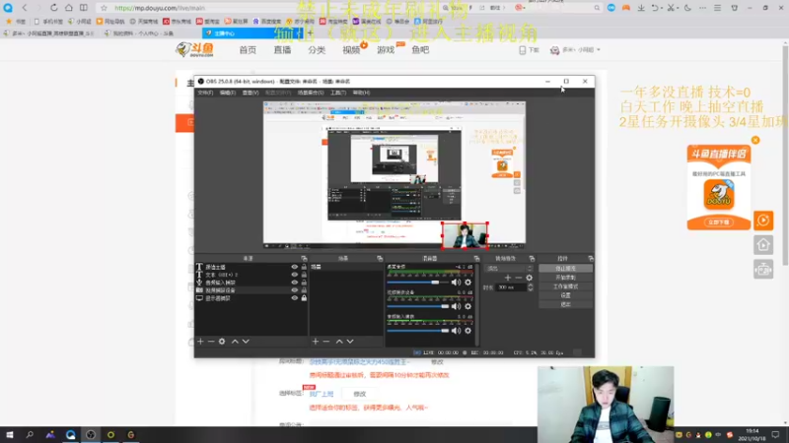789x443 pixels.
Task: Open 场景集合(S) menu in OBS
Action: click(311, 93)
